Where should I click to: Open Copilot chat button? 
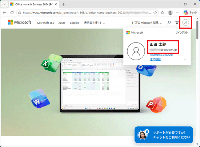(190, 13)
